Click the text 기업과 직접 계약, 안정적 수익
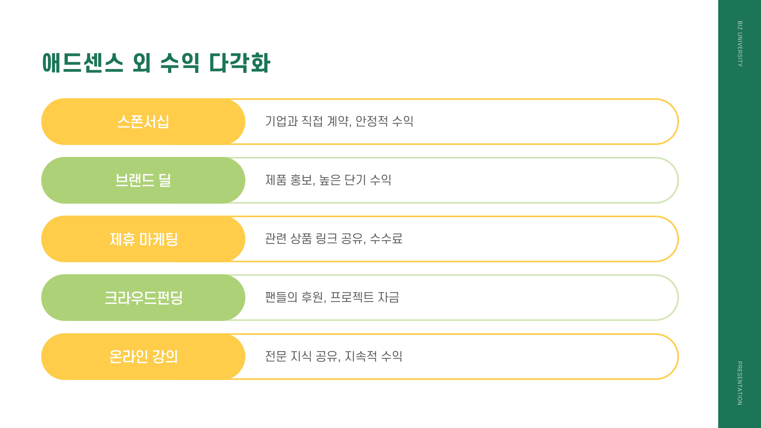The image size is (761, 428). [x=339, y=121]
